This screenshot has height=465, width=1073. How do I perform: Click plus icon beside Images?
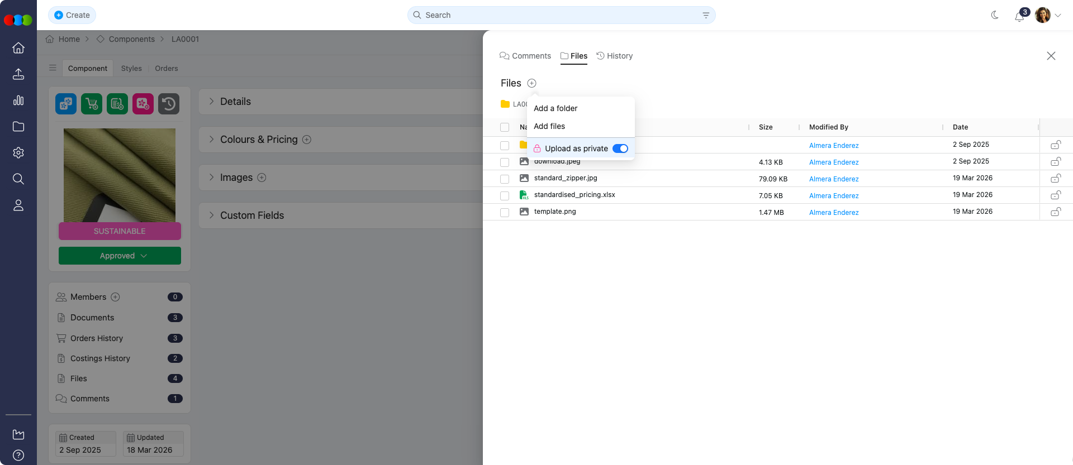tap(262, 178)
